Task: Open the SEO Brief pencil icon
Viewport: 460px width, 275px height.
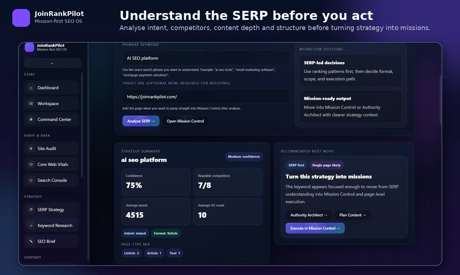Action: (x=31, y=241)
